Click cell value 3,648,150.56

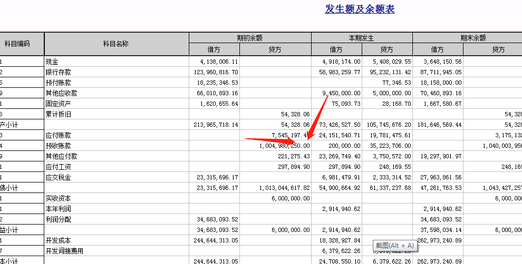[442, 62]
